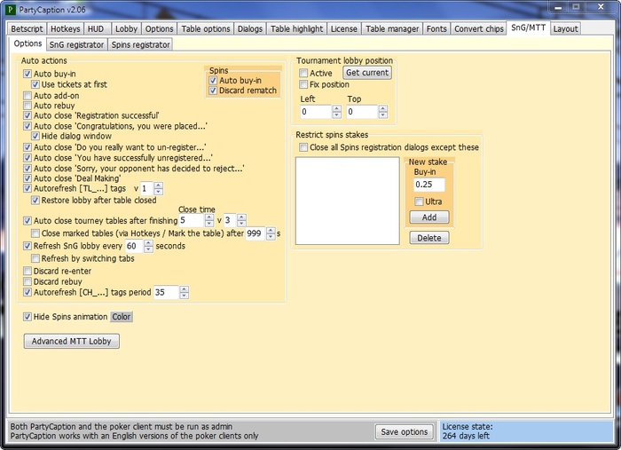Toggle Auto close 'Registration successful'

28,115
